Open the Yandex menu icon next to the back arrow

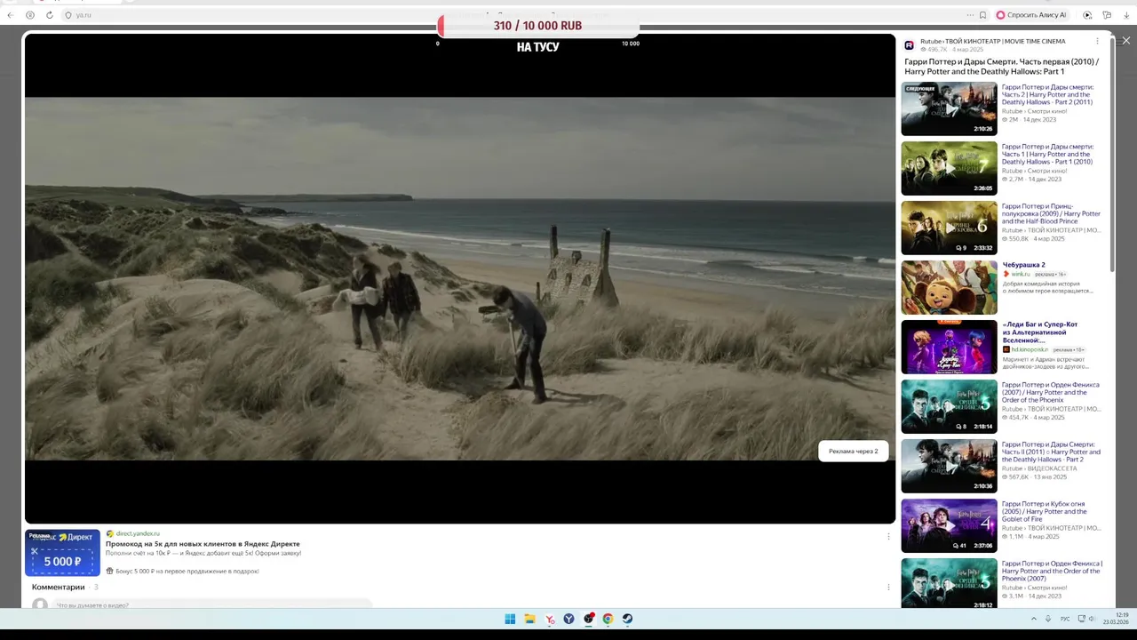[30, 15]
